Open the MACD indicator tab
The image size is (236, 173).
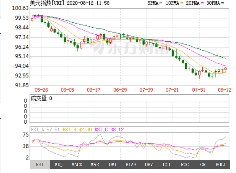[x=77, y=164]
